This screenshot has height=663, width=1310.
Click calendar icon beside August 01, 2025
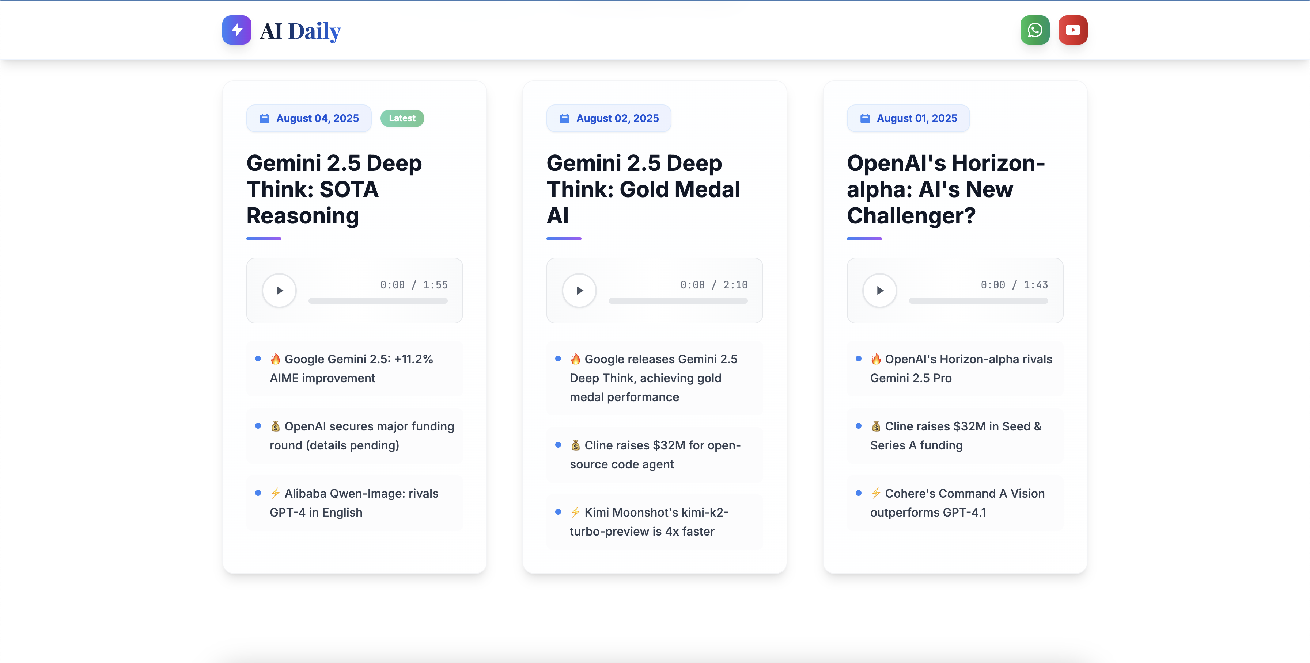tap(864, 118)
